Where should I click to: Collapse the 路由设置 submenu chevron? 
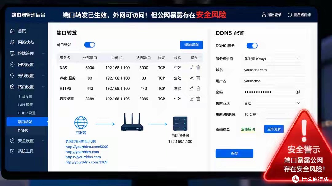pyautogui.click(x=43, y=87)
